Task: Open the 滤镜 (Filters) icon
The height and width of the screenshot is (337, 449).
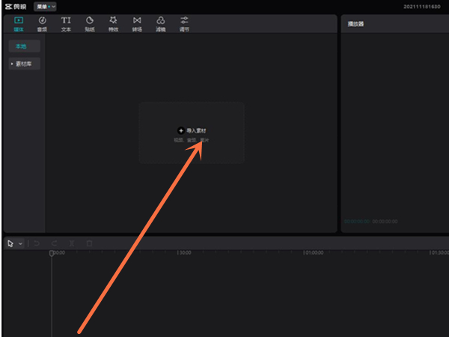Action: [160, 22]
